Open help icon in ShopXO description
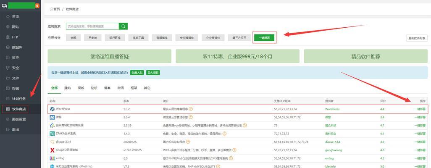This screenshot has height=168, width=431. coord(234,150)
